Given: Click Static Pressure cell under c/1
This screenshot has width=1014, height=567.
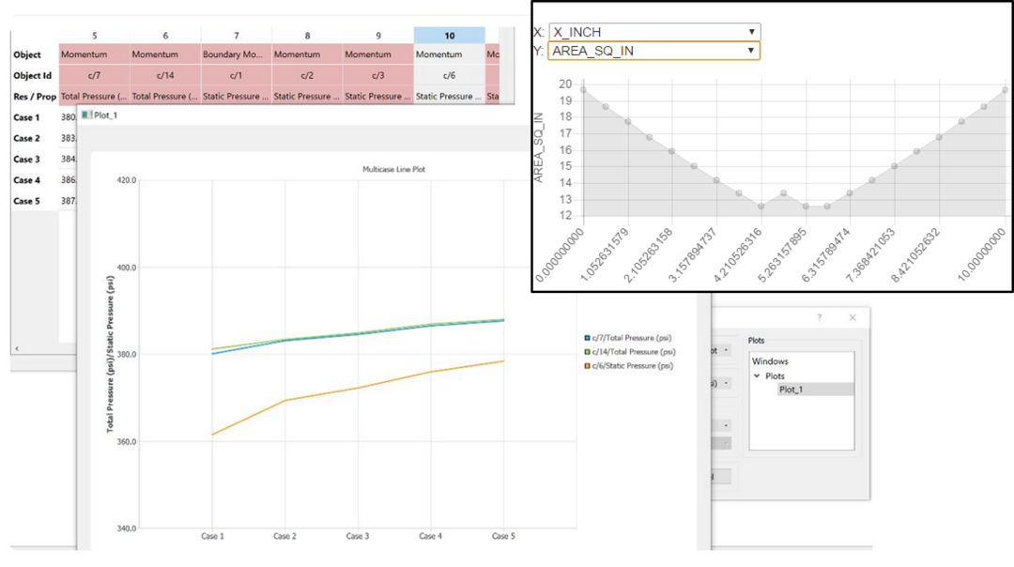Looking at the screenshot, I should click(236, 96).
